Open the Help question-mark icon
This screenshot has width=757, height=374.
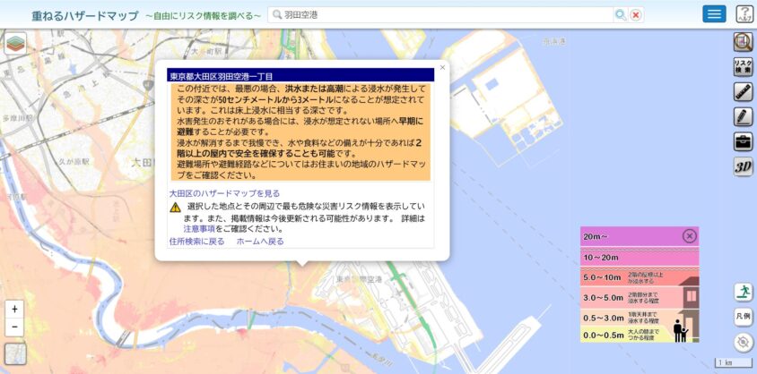[745, 14]
